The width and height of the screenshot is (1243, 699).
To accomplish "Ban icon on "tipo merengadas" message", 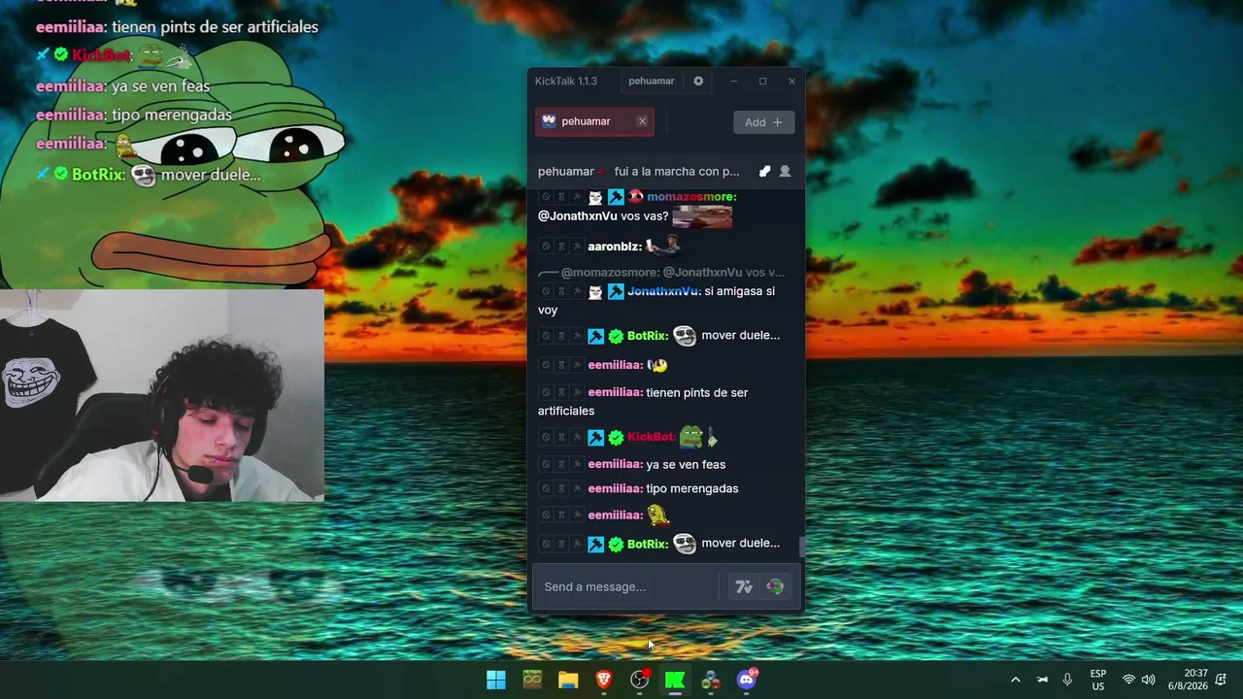I will click(x=546, y=488).
